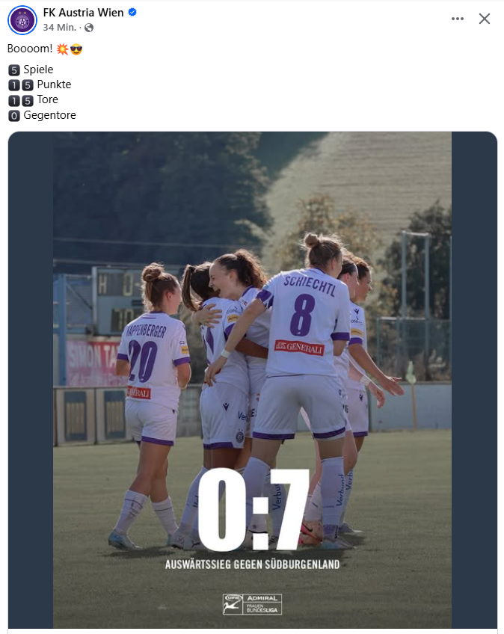This screenshot has height=634, width=504.
Task: Select the Tore text line
Action: click(33, 100)
